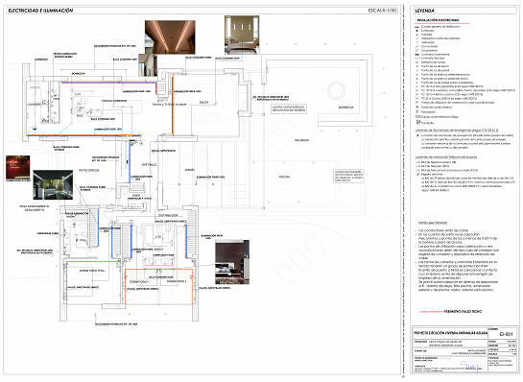Click the "PERÍMETRO FALSO TECHO" legend label
Image resolution: width=523 pixels, height=382 pixels.
463,311
